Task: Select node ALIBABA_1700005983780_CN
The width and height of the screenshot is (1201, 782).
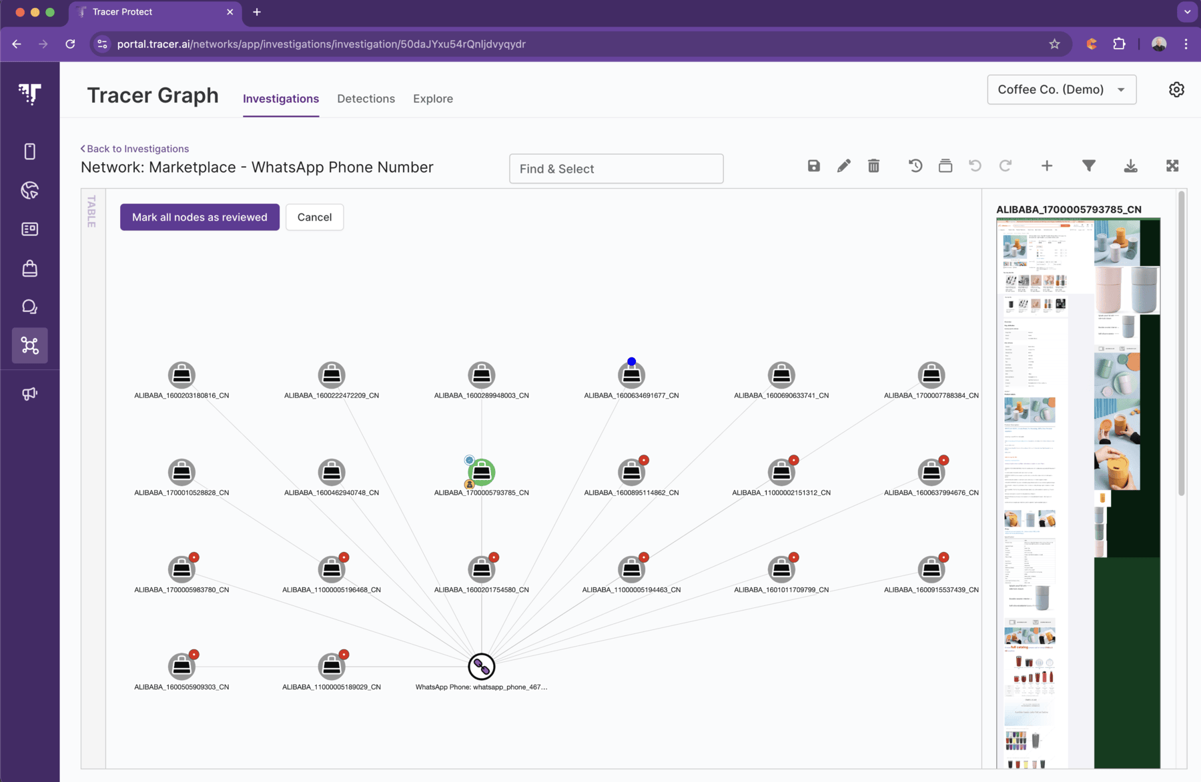Action: point(181,569)
